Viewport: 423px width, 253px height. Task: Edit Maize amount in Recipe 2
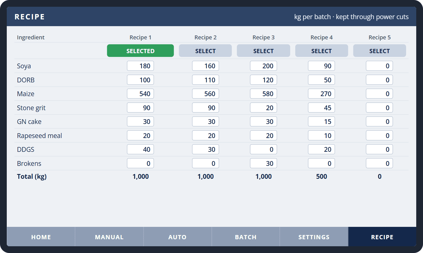coord(206,94)
